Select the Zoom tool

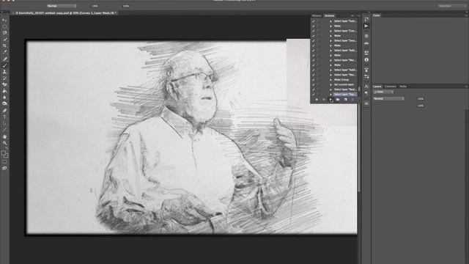(4, 143)
